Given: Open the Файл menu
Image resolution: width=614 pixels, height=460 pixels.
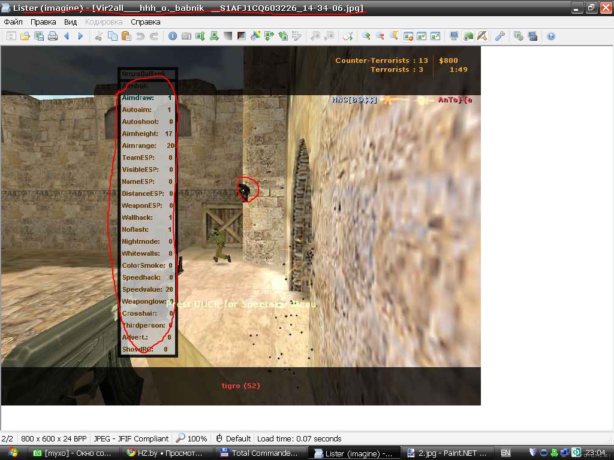Looking at the screenshot, I should tap(13, 22).
